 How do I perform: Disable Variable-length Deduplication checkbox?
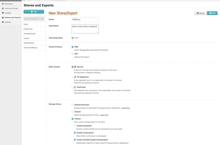[75, 140]
